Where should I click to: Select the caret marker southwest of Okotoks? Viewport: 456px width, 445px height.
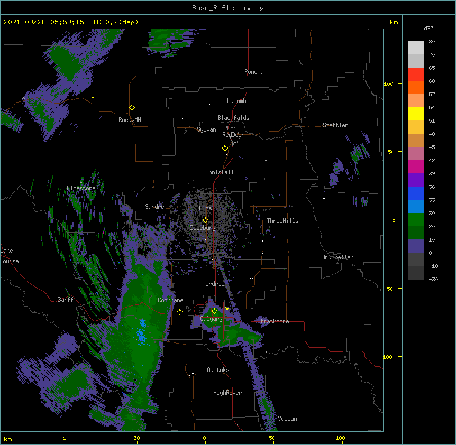point(193,374)
